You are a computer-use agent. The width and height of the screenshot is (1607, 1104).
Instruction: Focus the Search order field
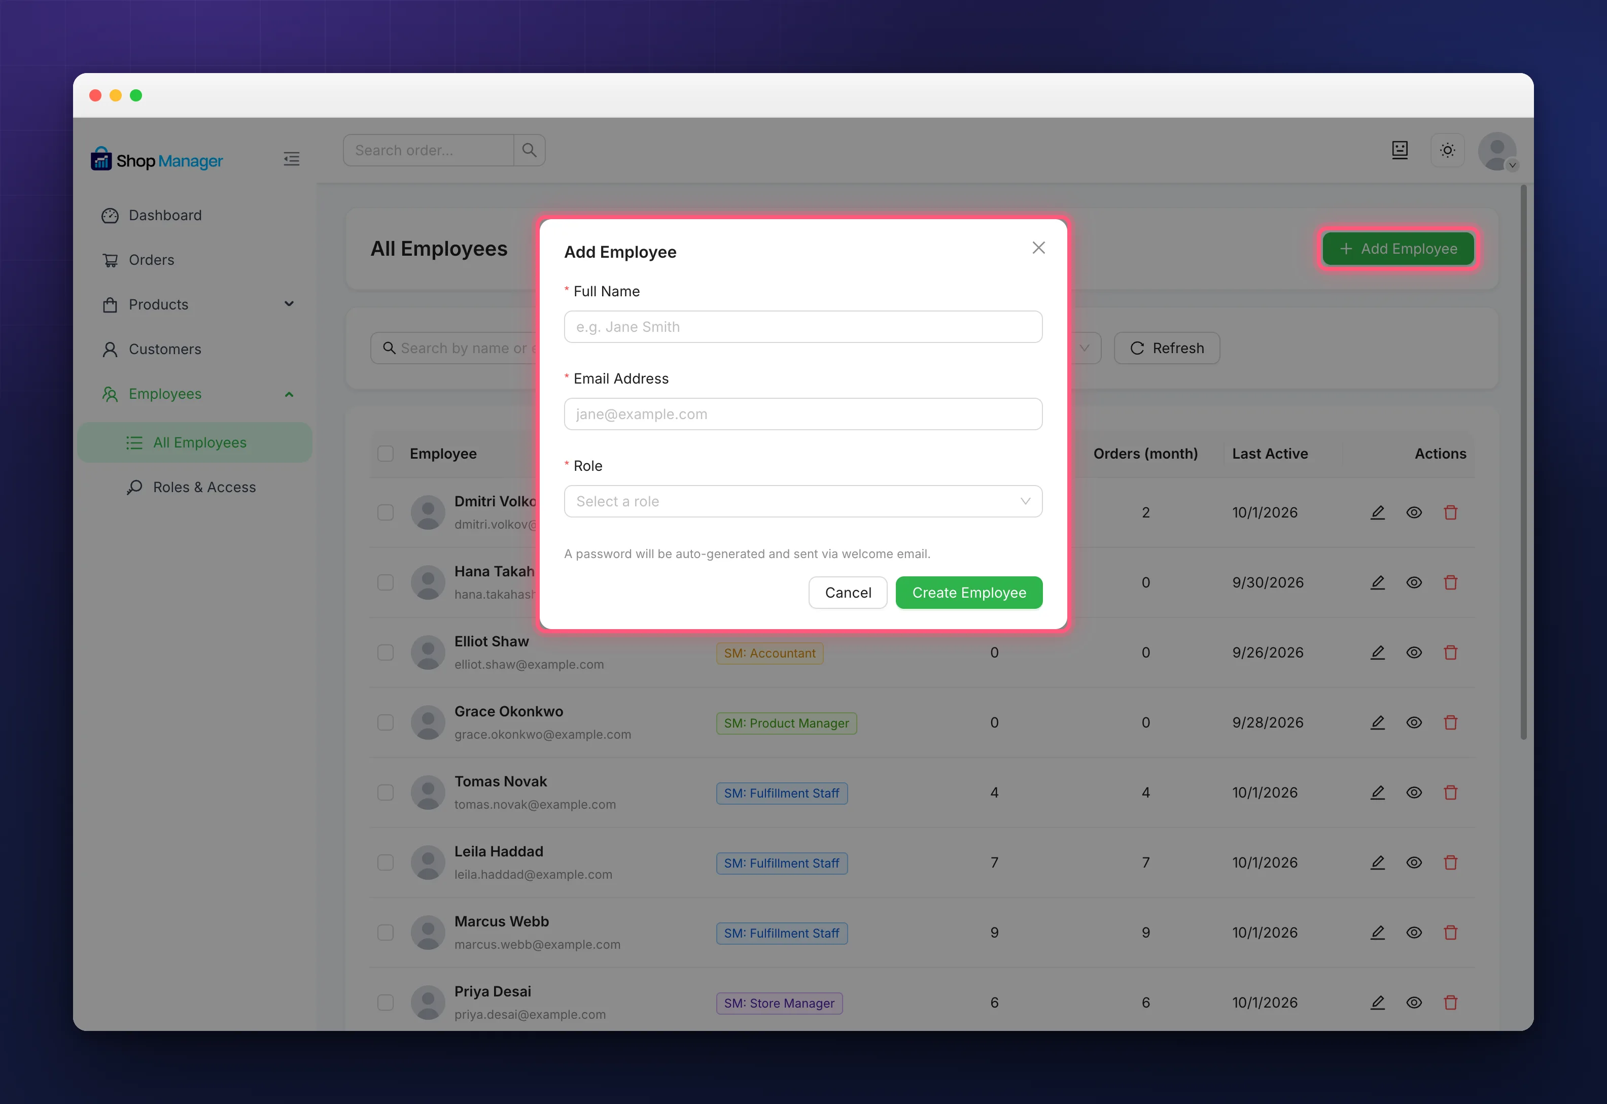[429, 150]
